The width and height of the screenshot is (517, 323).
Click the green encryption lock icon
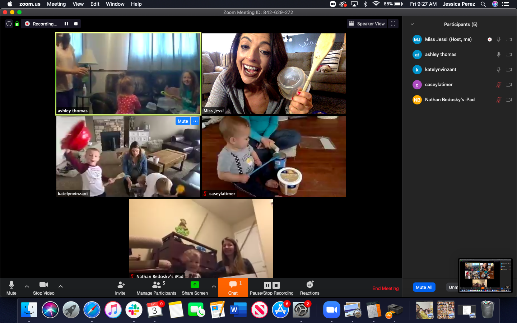click(x=17, y=24)
